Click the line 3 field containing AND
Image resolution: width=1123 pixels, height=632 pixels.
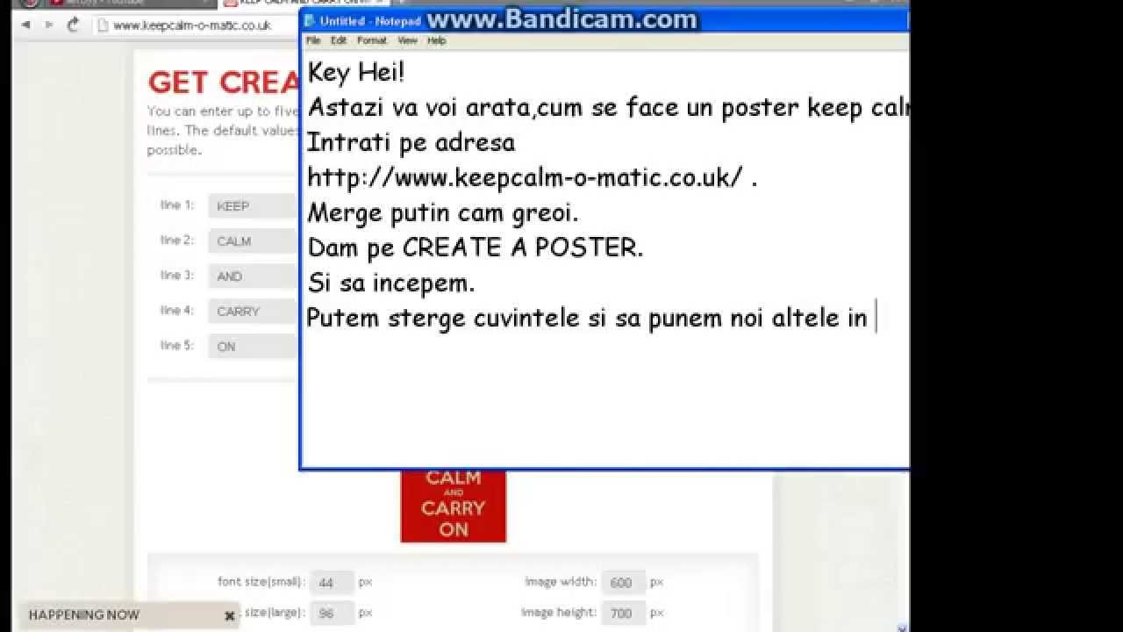pyautogui.click(x=254, y=276)
